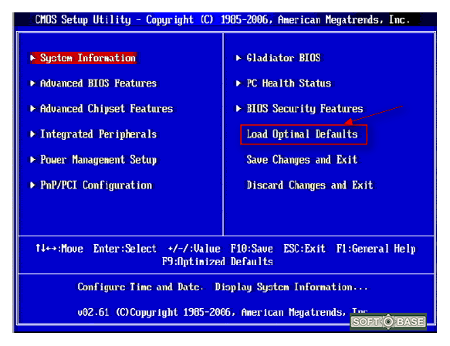Open the Gladiator BIOS menu
Image resolution: width=450 pixels, height=346 pixels.
click(283, 58)
